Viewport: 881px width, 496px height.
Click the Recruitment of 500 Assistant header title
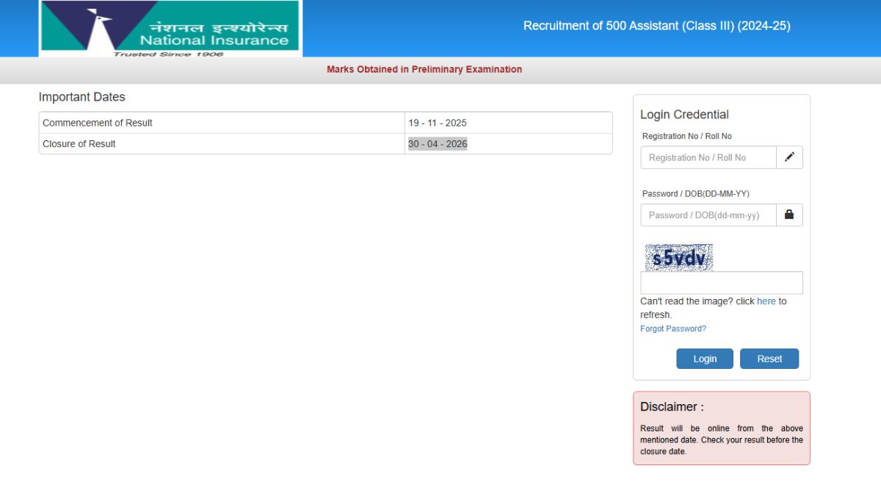[656, 26]
